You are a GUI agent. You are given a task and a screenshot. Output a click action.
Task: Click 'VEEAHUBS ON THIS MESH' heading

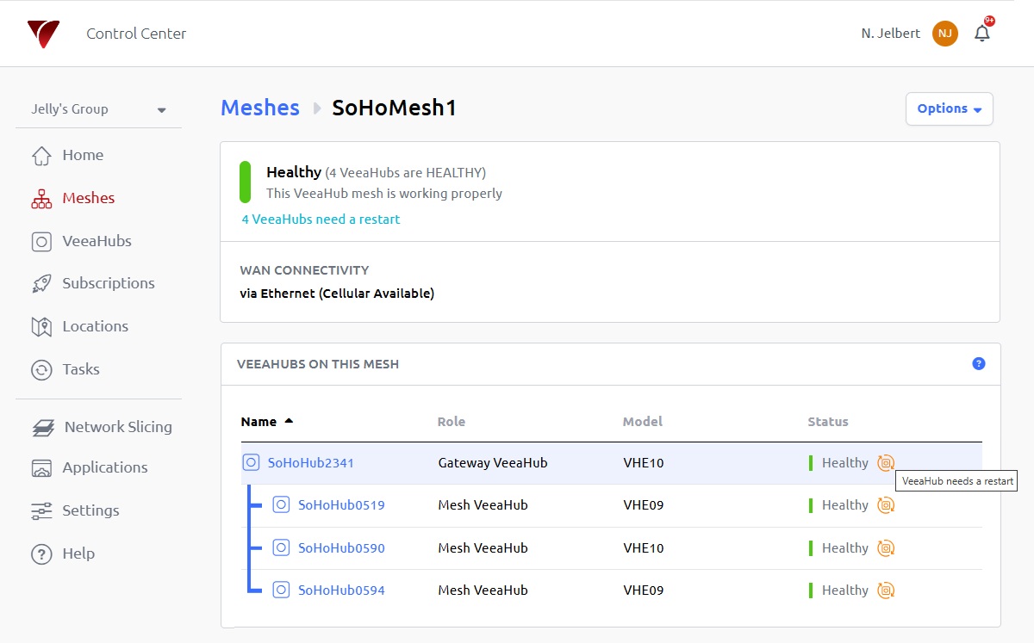click(x=318, y=364)
